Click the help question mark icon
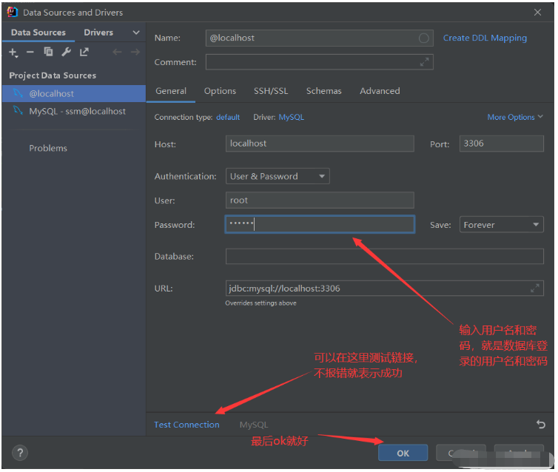Viewport: 558px width, 472px height. [20, 453]
